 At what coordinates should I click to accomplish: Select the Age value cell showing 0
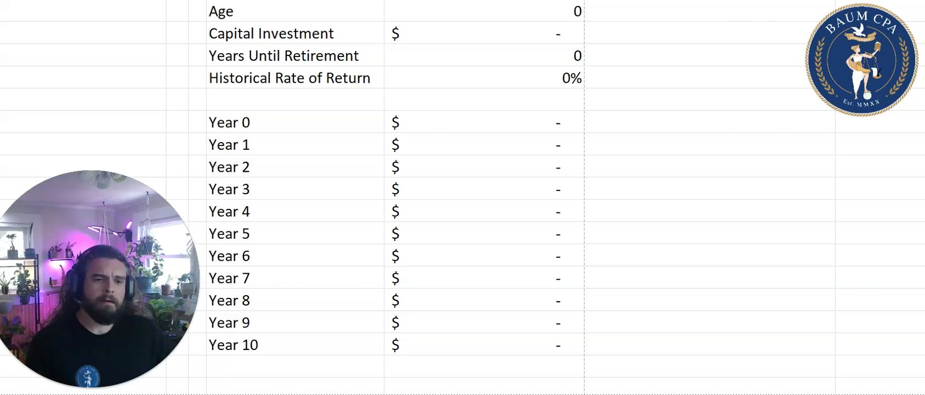coord(484,12)
